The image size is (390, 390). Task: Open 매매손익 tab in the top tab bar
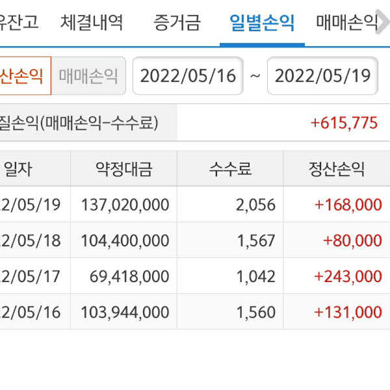coord(347,23)
